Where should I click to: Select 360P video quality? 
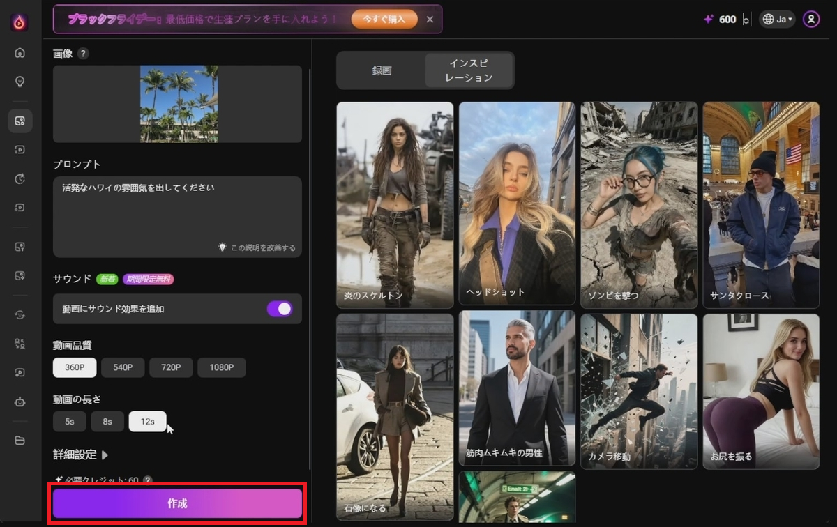(75, 367)
